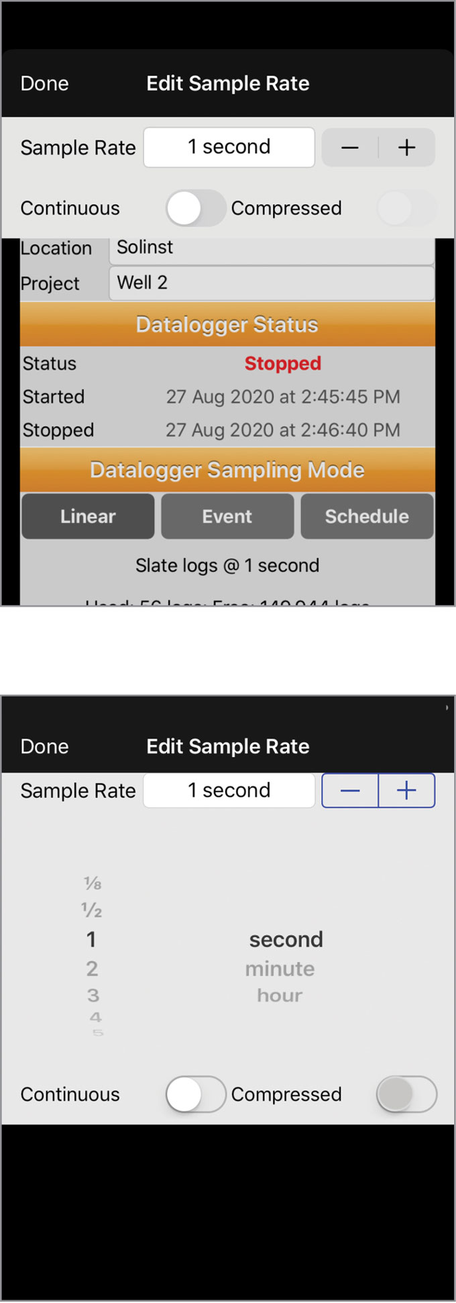Screen dimensions: 456x1303
Task: Choose 2 in the number picker wheel
Action: tap(92, 969)
